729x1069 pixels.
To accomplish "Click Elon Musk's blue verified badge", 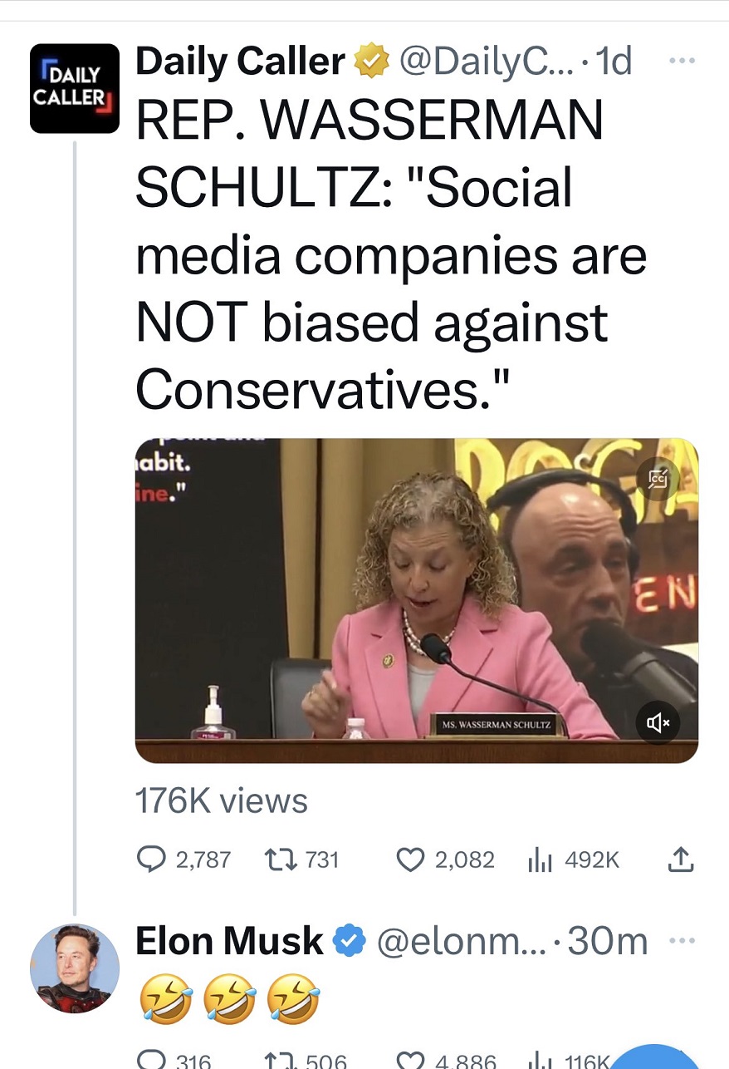I will 350,941.
